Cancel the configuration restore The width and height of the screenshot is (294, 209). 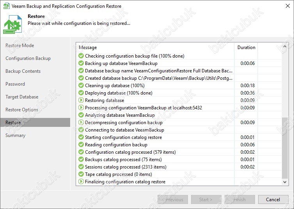click(273, 199)
